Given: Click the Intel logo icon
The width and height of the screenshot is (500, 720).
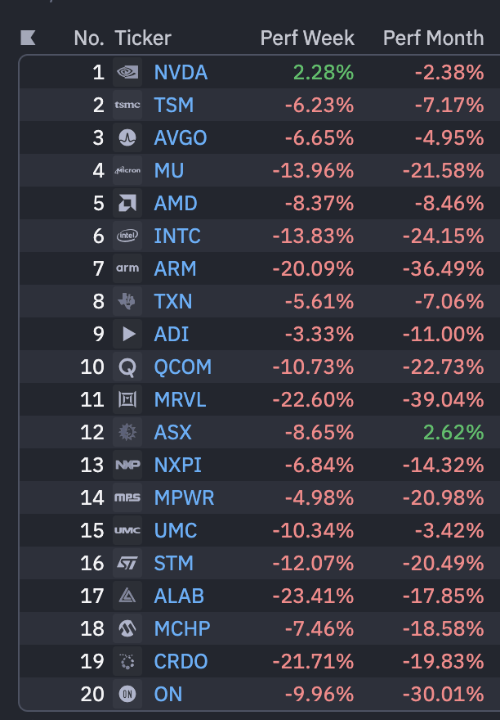Looking at the screenshot, I should 127,236.
